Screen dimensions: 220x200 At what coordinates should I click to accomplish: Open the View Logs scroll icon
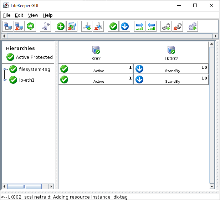45,26
